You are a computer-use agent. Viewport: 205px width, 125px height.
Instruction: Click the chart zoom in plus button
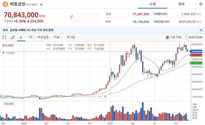(105, 96)
